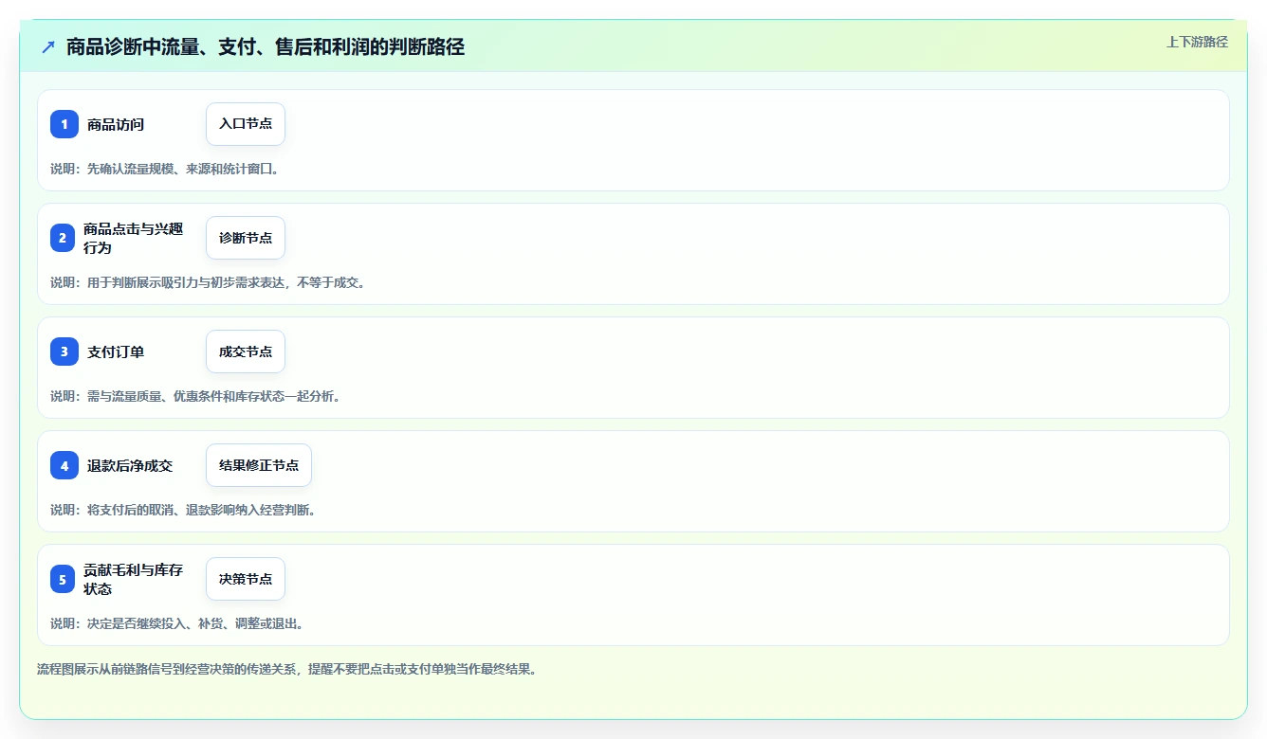Click the arrow icon beside the title
This screenshot has width=1267, height=739.
point(48,46)
